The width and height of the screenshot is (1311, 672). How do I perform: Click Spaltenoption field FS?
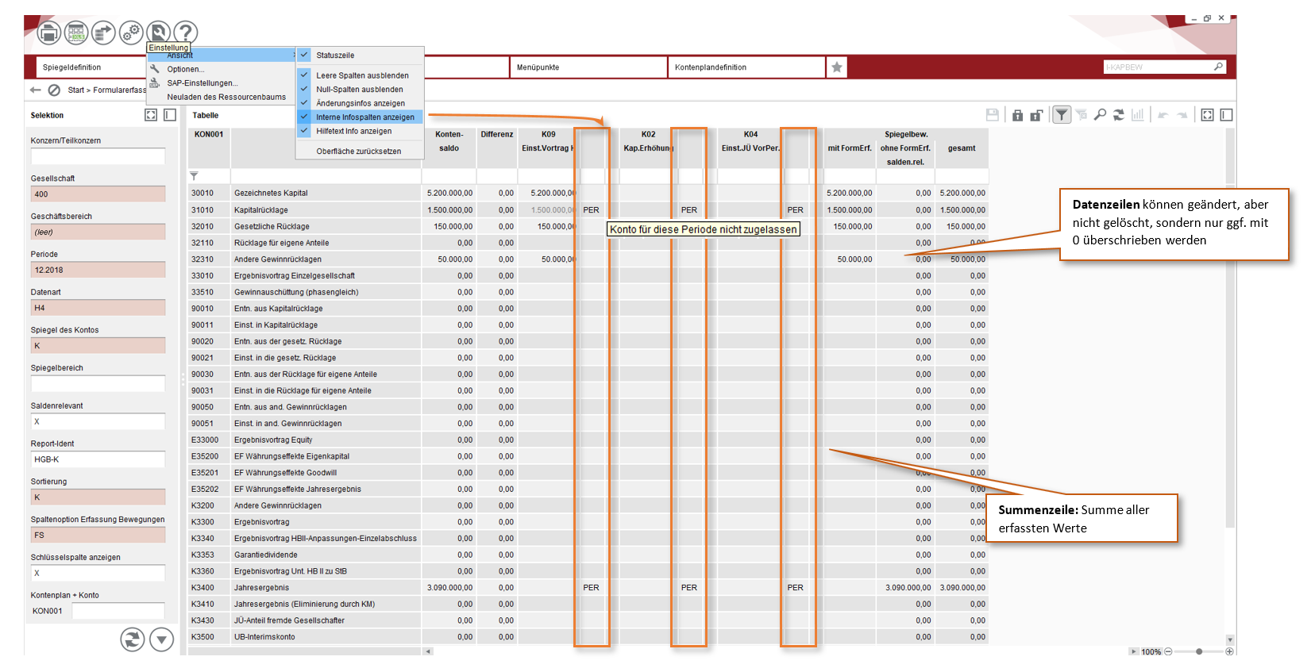point(98,536)
